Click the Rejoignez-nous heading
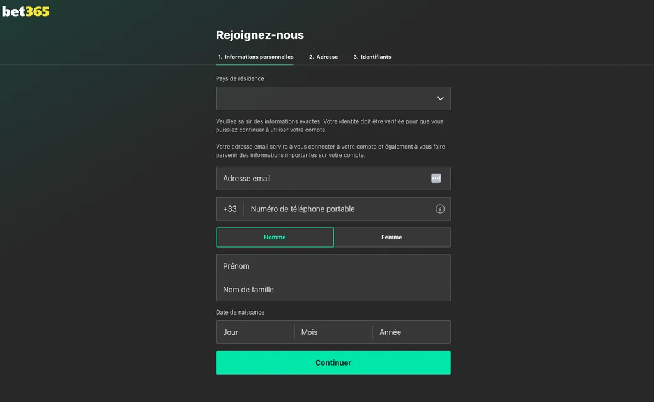This screenshot has width=654, height=402. click(x=260, y=35)
